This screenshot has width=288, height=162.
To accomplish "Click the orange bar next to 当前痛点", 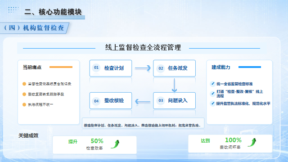I will pyautogui.click(x=61, y=67).
